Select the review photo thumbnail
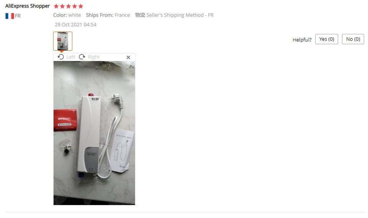Viewport: 368px width, 218px height. [x=63, y=41]
